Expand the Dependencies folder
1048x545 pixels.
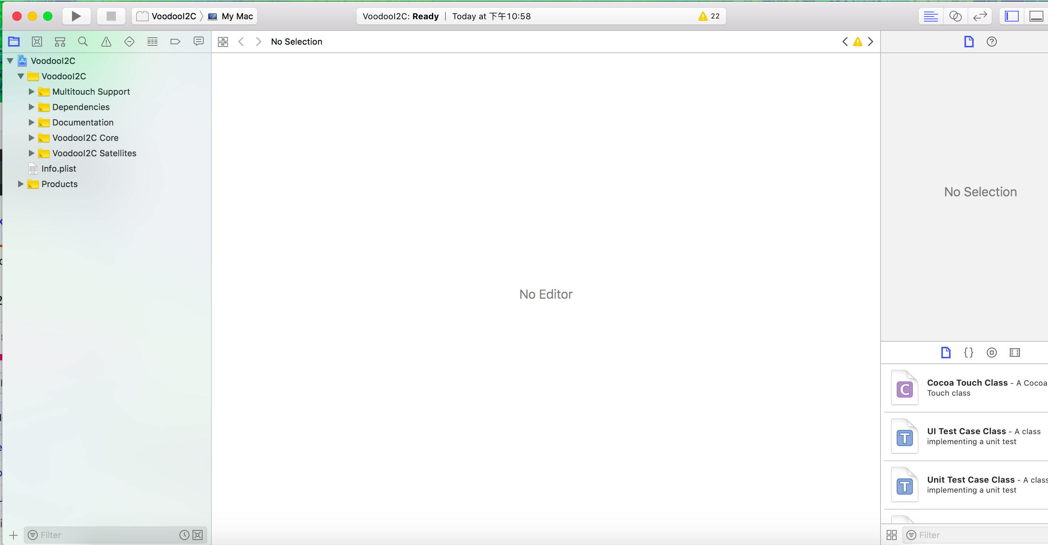click(31, 107)
